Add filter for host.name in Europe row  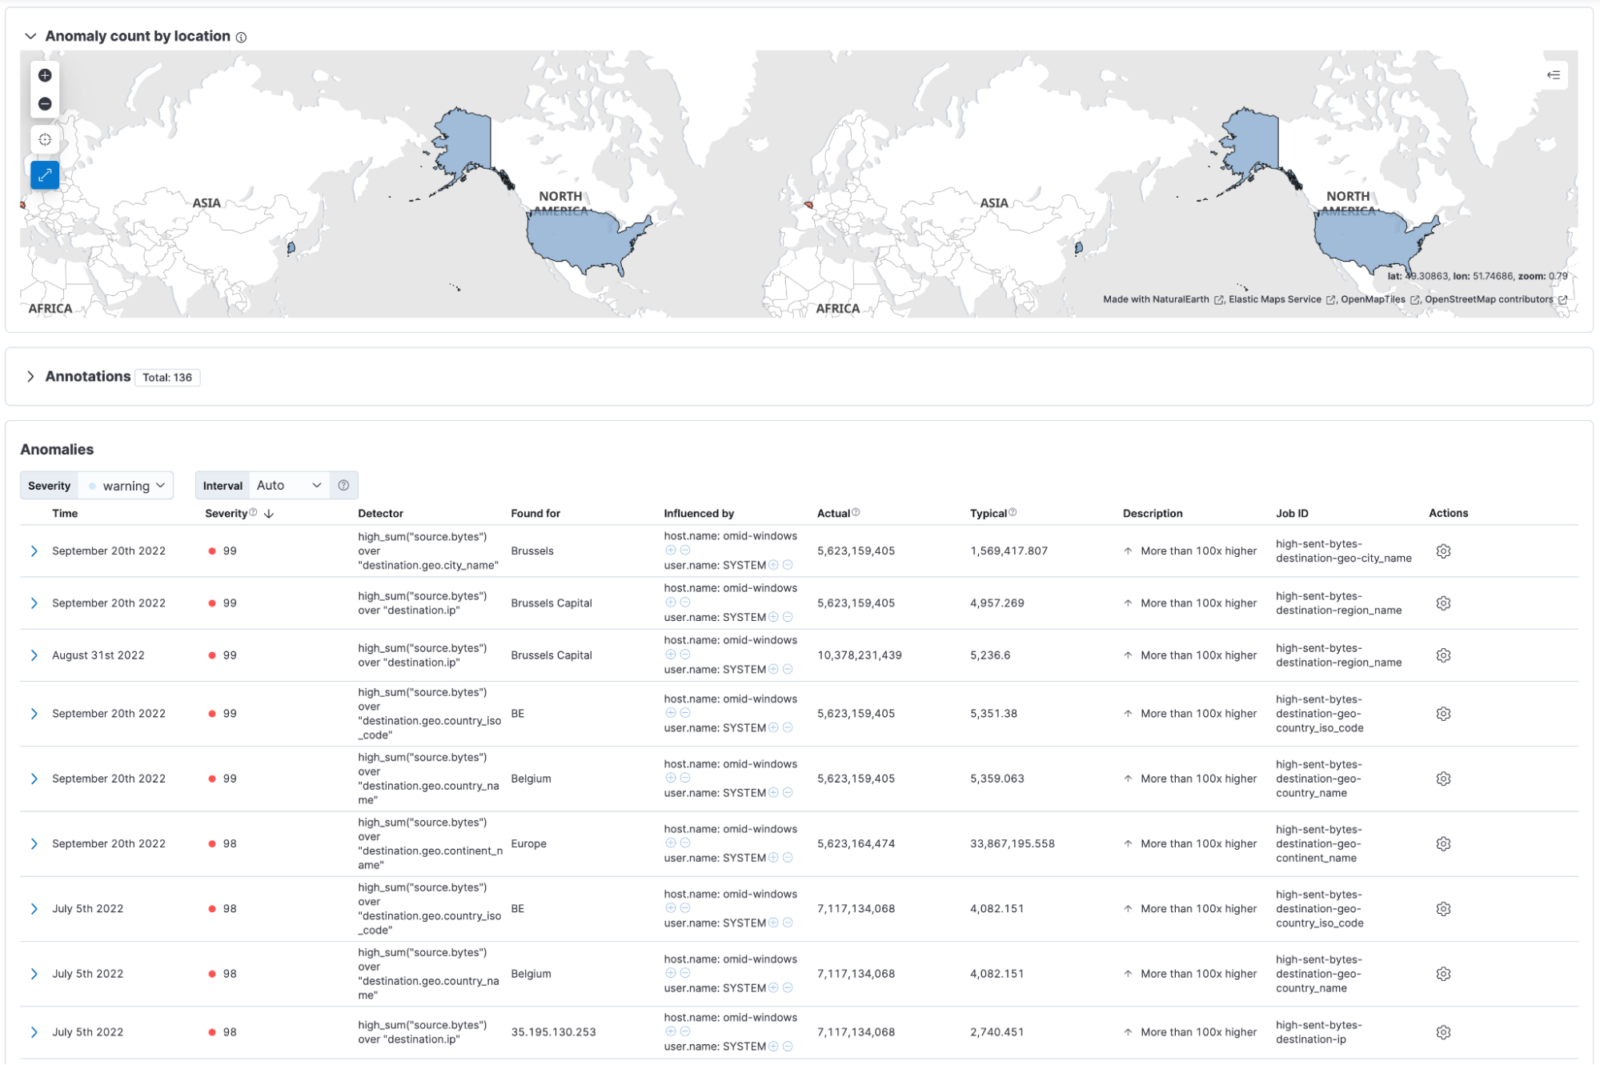pyautogui.click(x=671, y=843)
